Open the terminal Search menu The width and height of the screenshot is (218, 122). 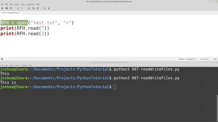[17, 65]
